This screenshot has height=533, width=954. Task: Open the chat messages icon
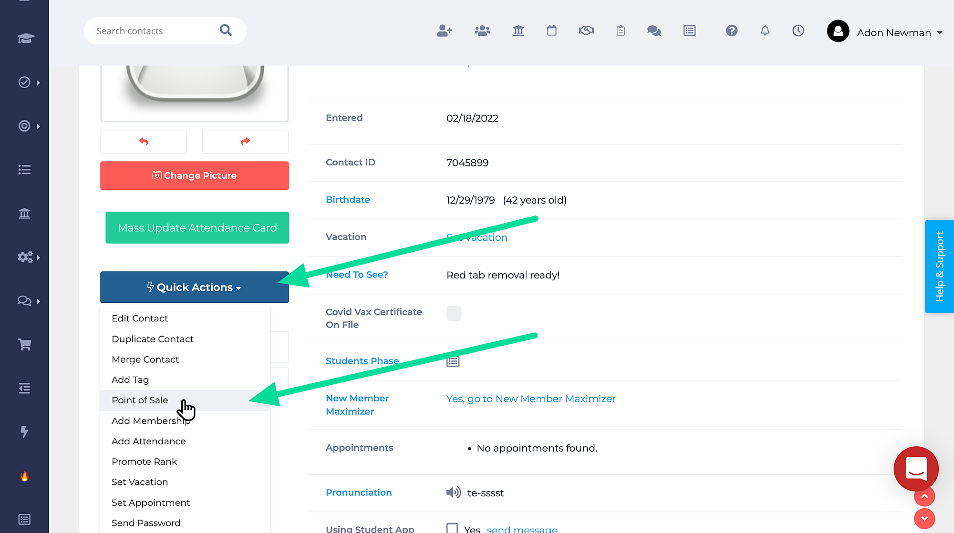(654, 31)
